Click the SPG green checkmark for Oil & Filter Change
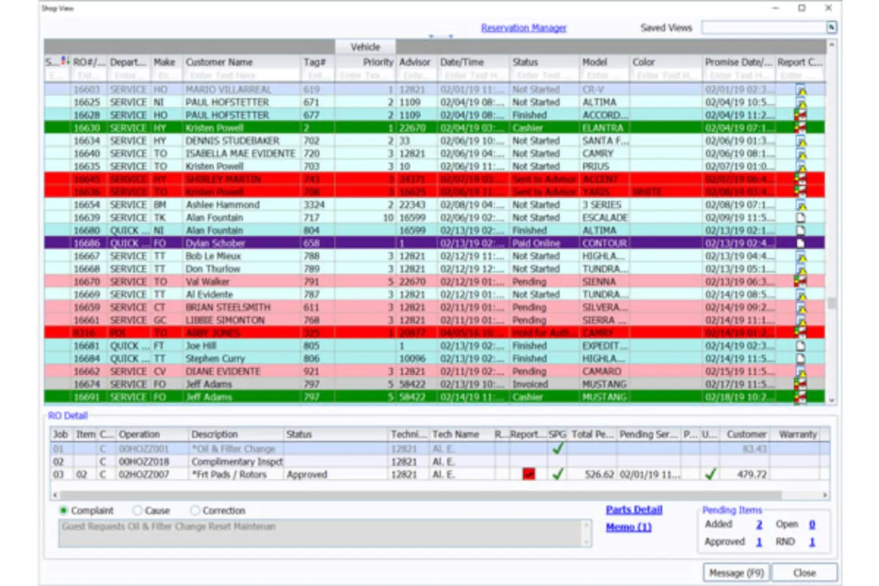 pyautogui.click(x=558, y=449)
